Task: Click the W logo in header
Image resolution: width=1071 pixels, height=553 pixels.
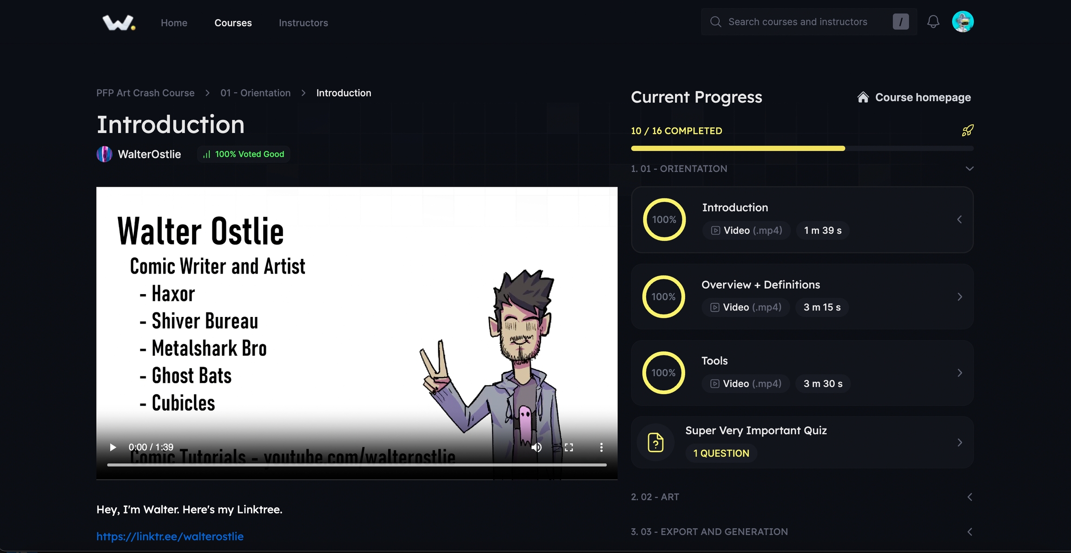Action: (119, 22)
